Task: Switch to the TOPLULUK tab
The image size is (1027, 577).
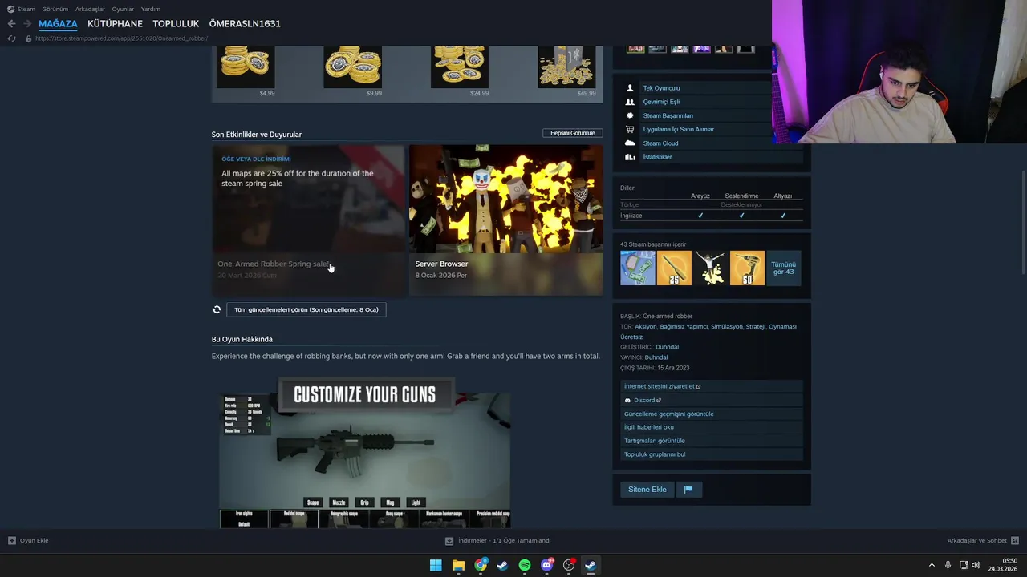Action: (176, 24)
